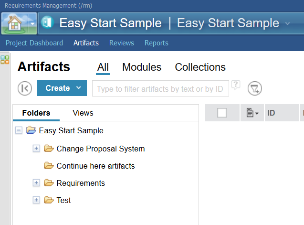Open the artifact type column icon menu
This screenshot has height=225, width=304.
(x=252, y=113)
